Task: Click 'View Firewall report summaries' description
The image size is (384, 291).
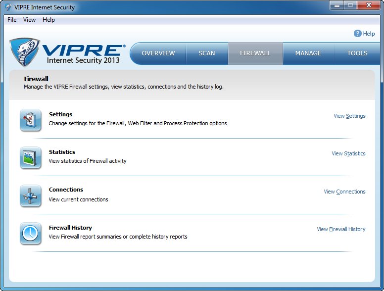Action: click(118, 237)
